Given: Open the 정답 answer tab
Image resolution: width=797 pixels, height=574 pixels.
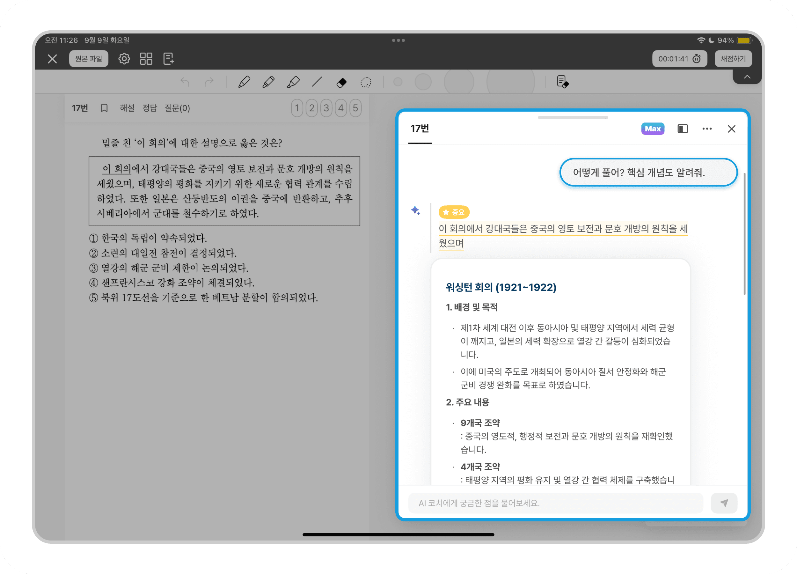Looking at the screenshot, I should (x=150, y=108).
